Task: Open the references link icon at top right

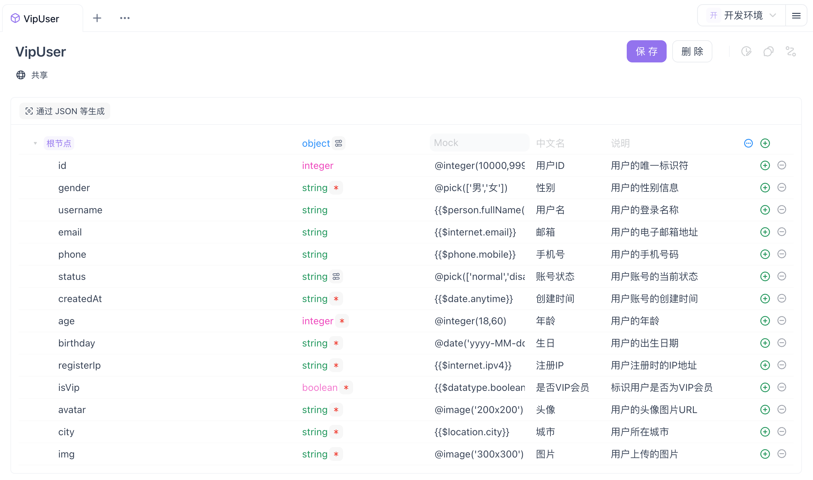Action: (x=790, y=52)
